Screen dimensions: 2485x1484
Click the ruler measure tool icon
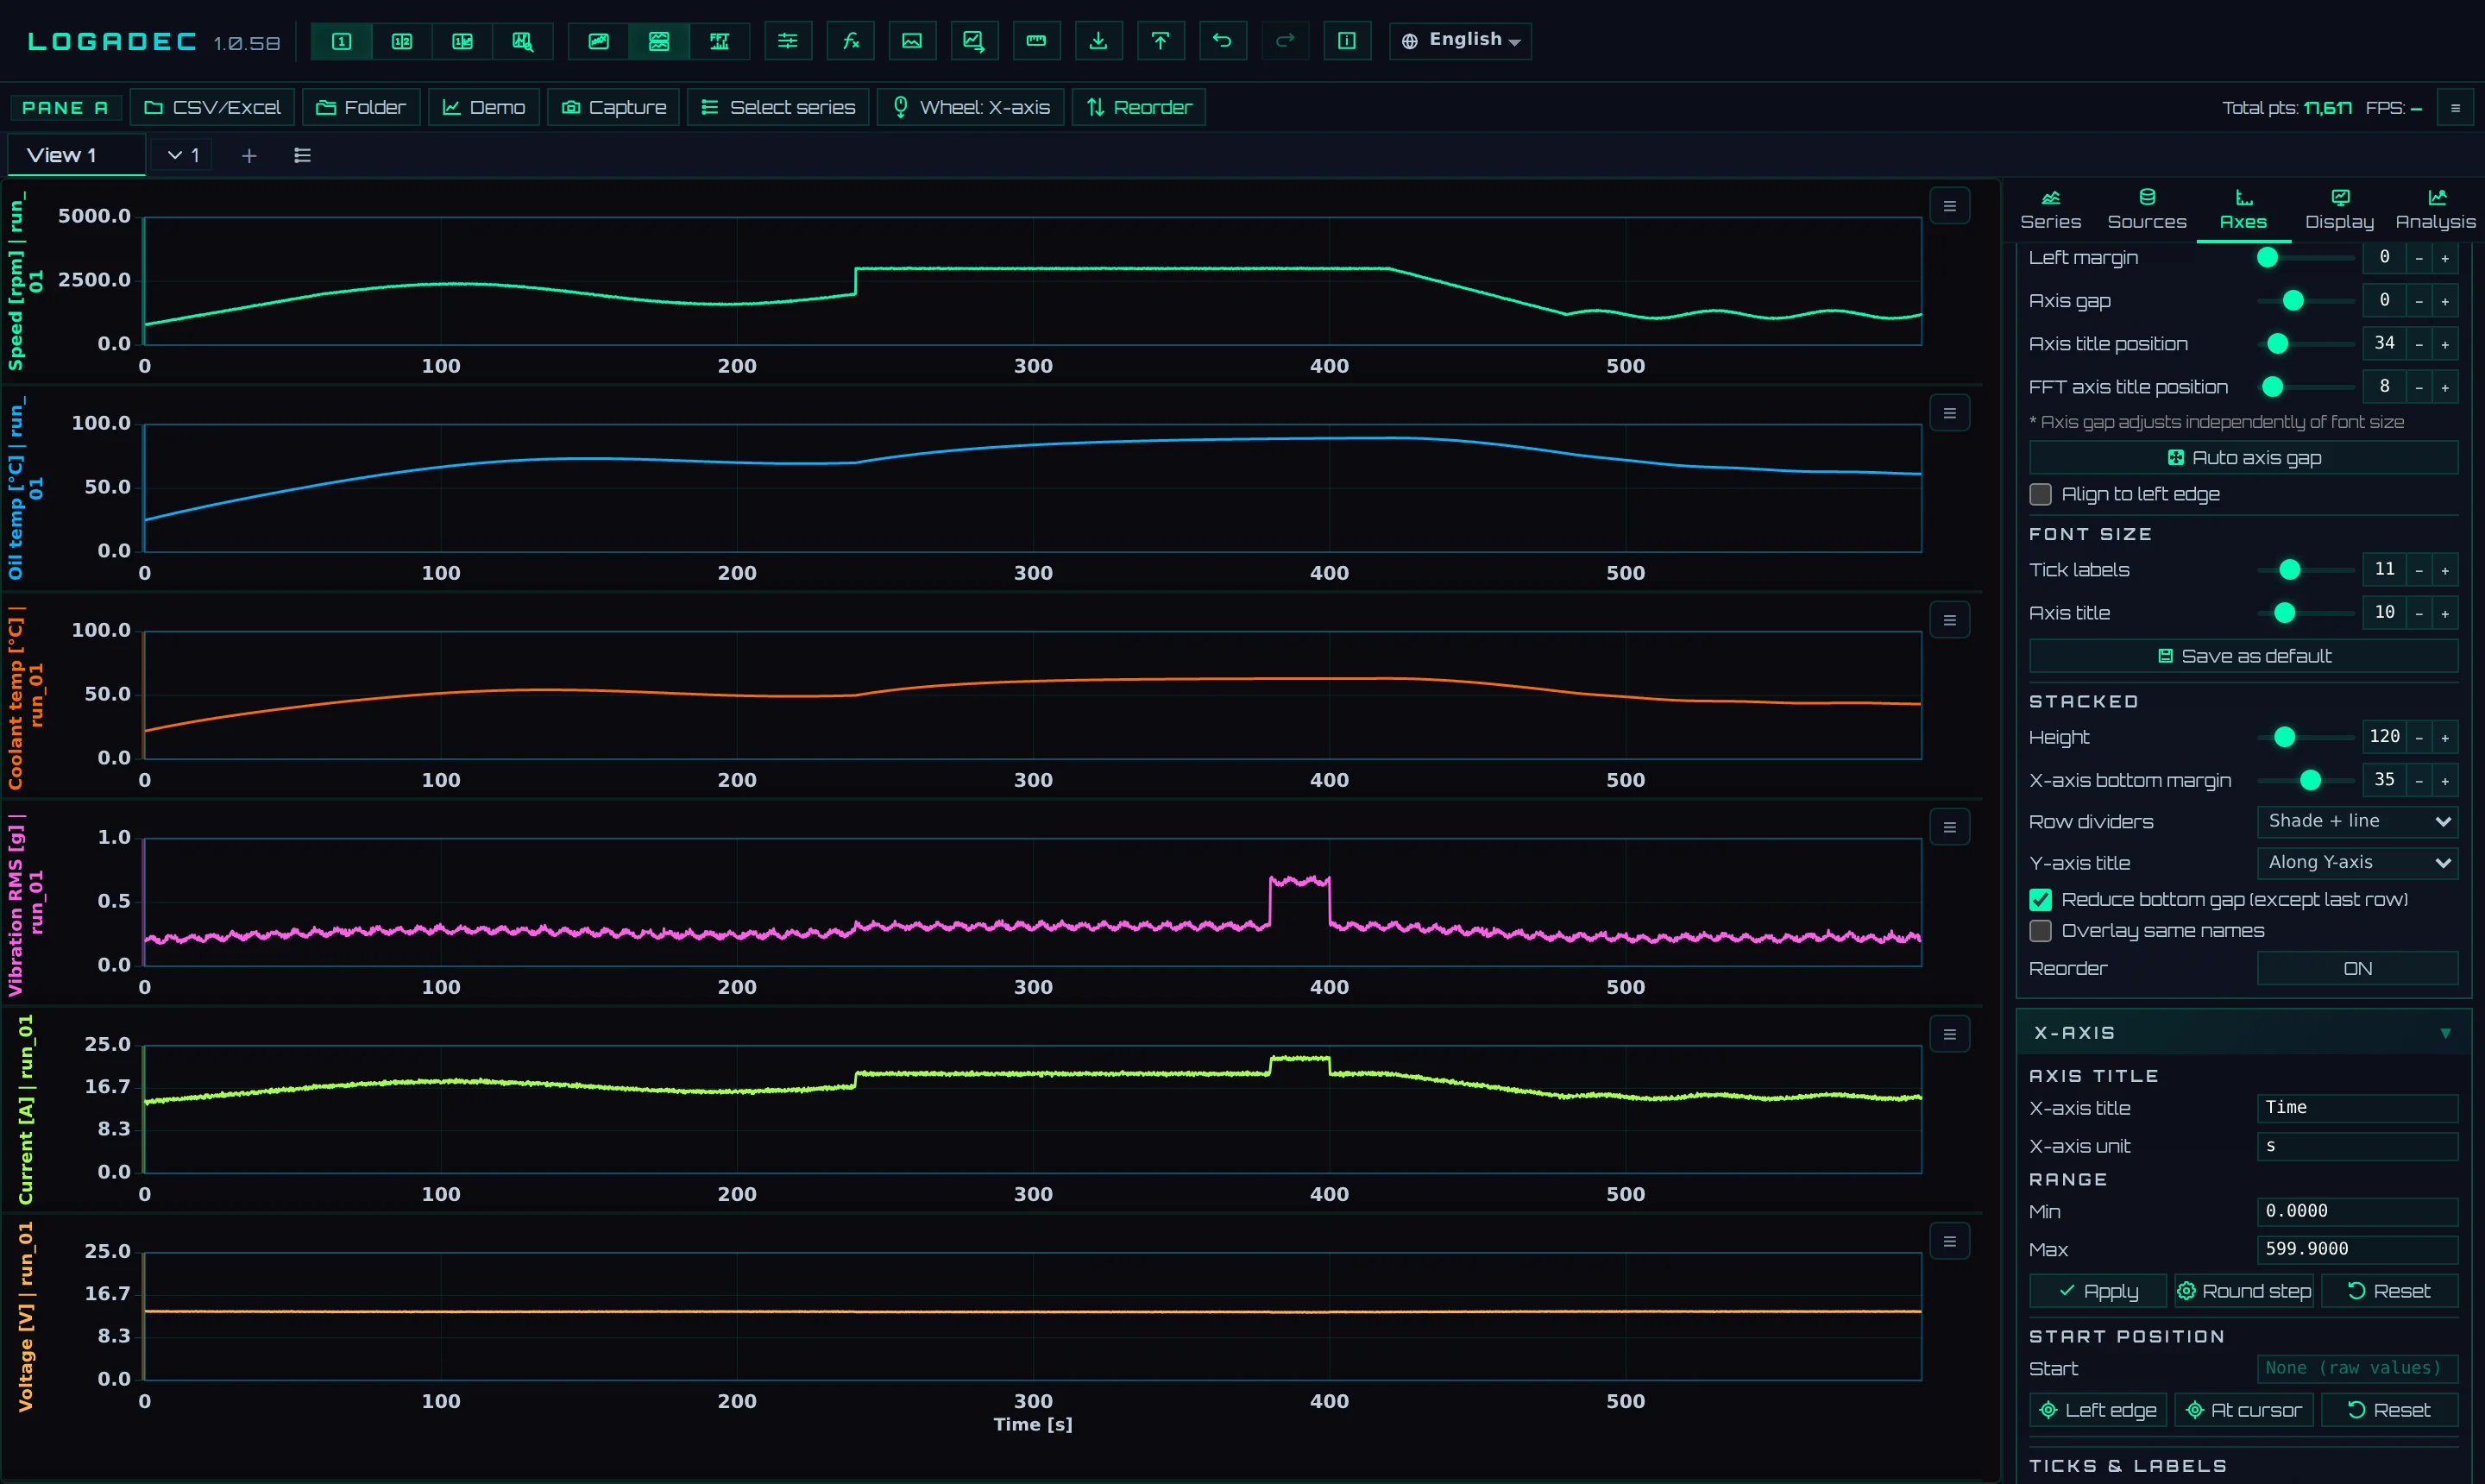click(1036, 41)
